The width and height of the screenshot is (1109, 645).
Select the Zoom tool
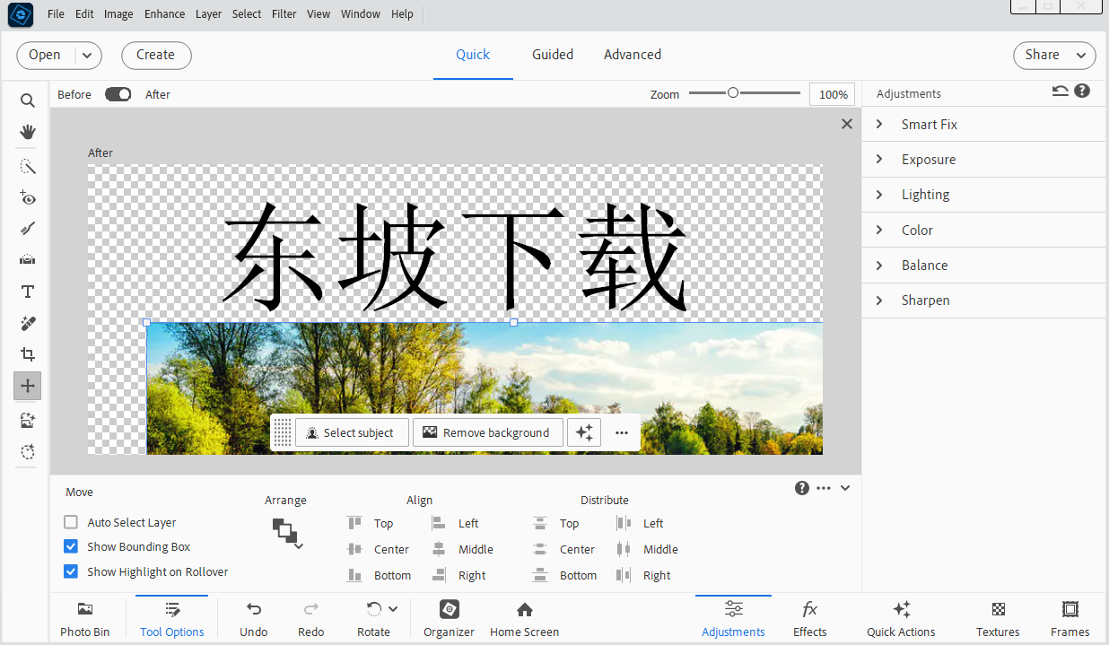coord(27,100)
